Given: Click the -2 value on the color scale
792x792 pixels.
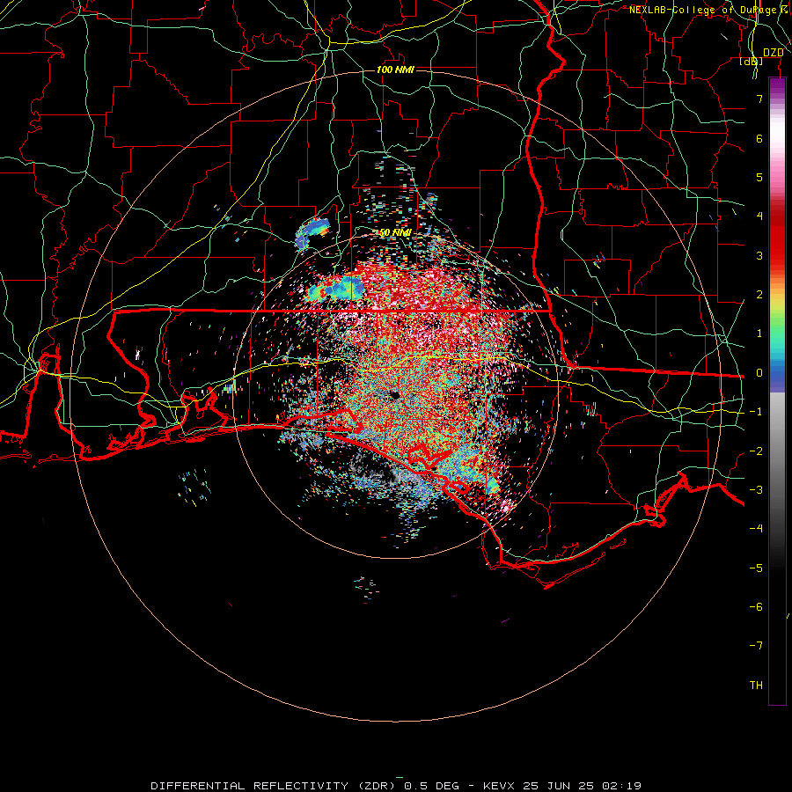Looking at the screenshot, I should 756,451.
